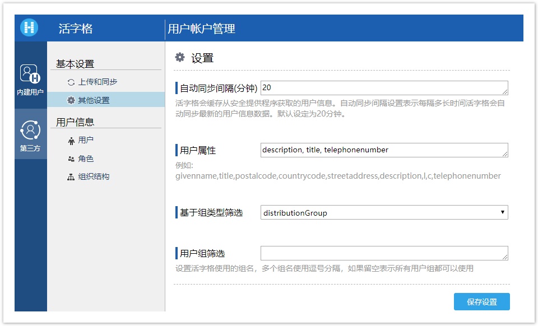The height and width of the screenshot is (326, 538).
Task: Click the gear icon beside 其他设置
Action: click(71, 100)
